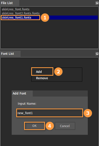
Task: Select skin\res_font.fonts in File List
Action: coord(49,9)
